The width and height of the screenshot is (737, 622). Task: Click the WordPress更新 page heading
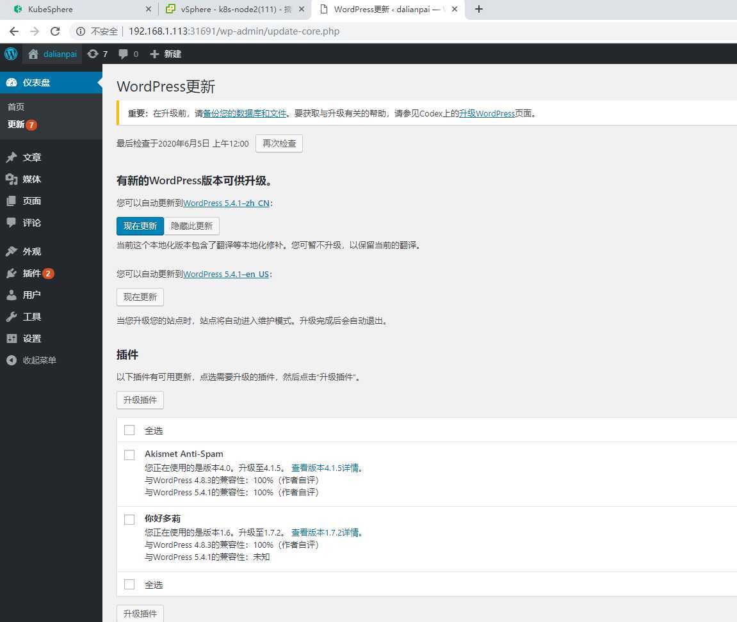coord(166,87)
